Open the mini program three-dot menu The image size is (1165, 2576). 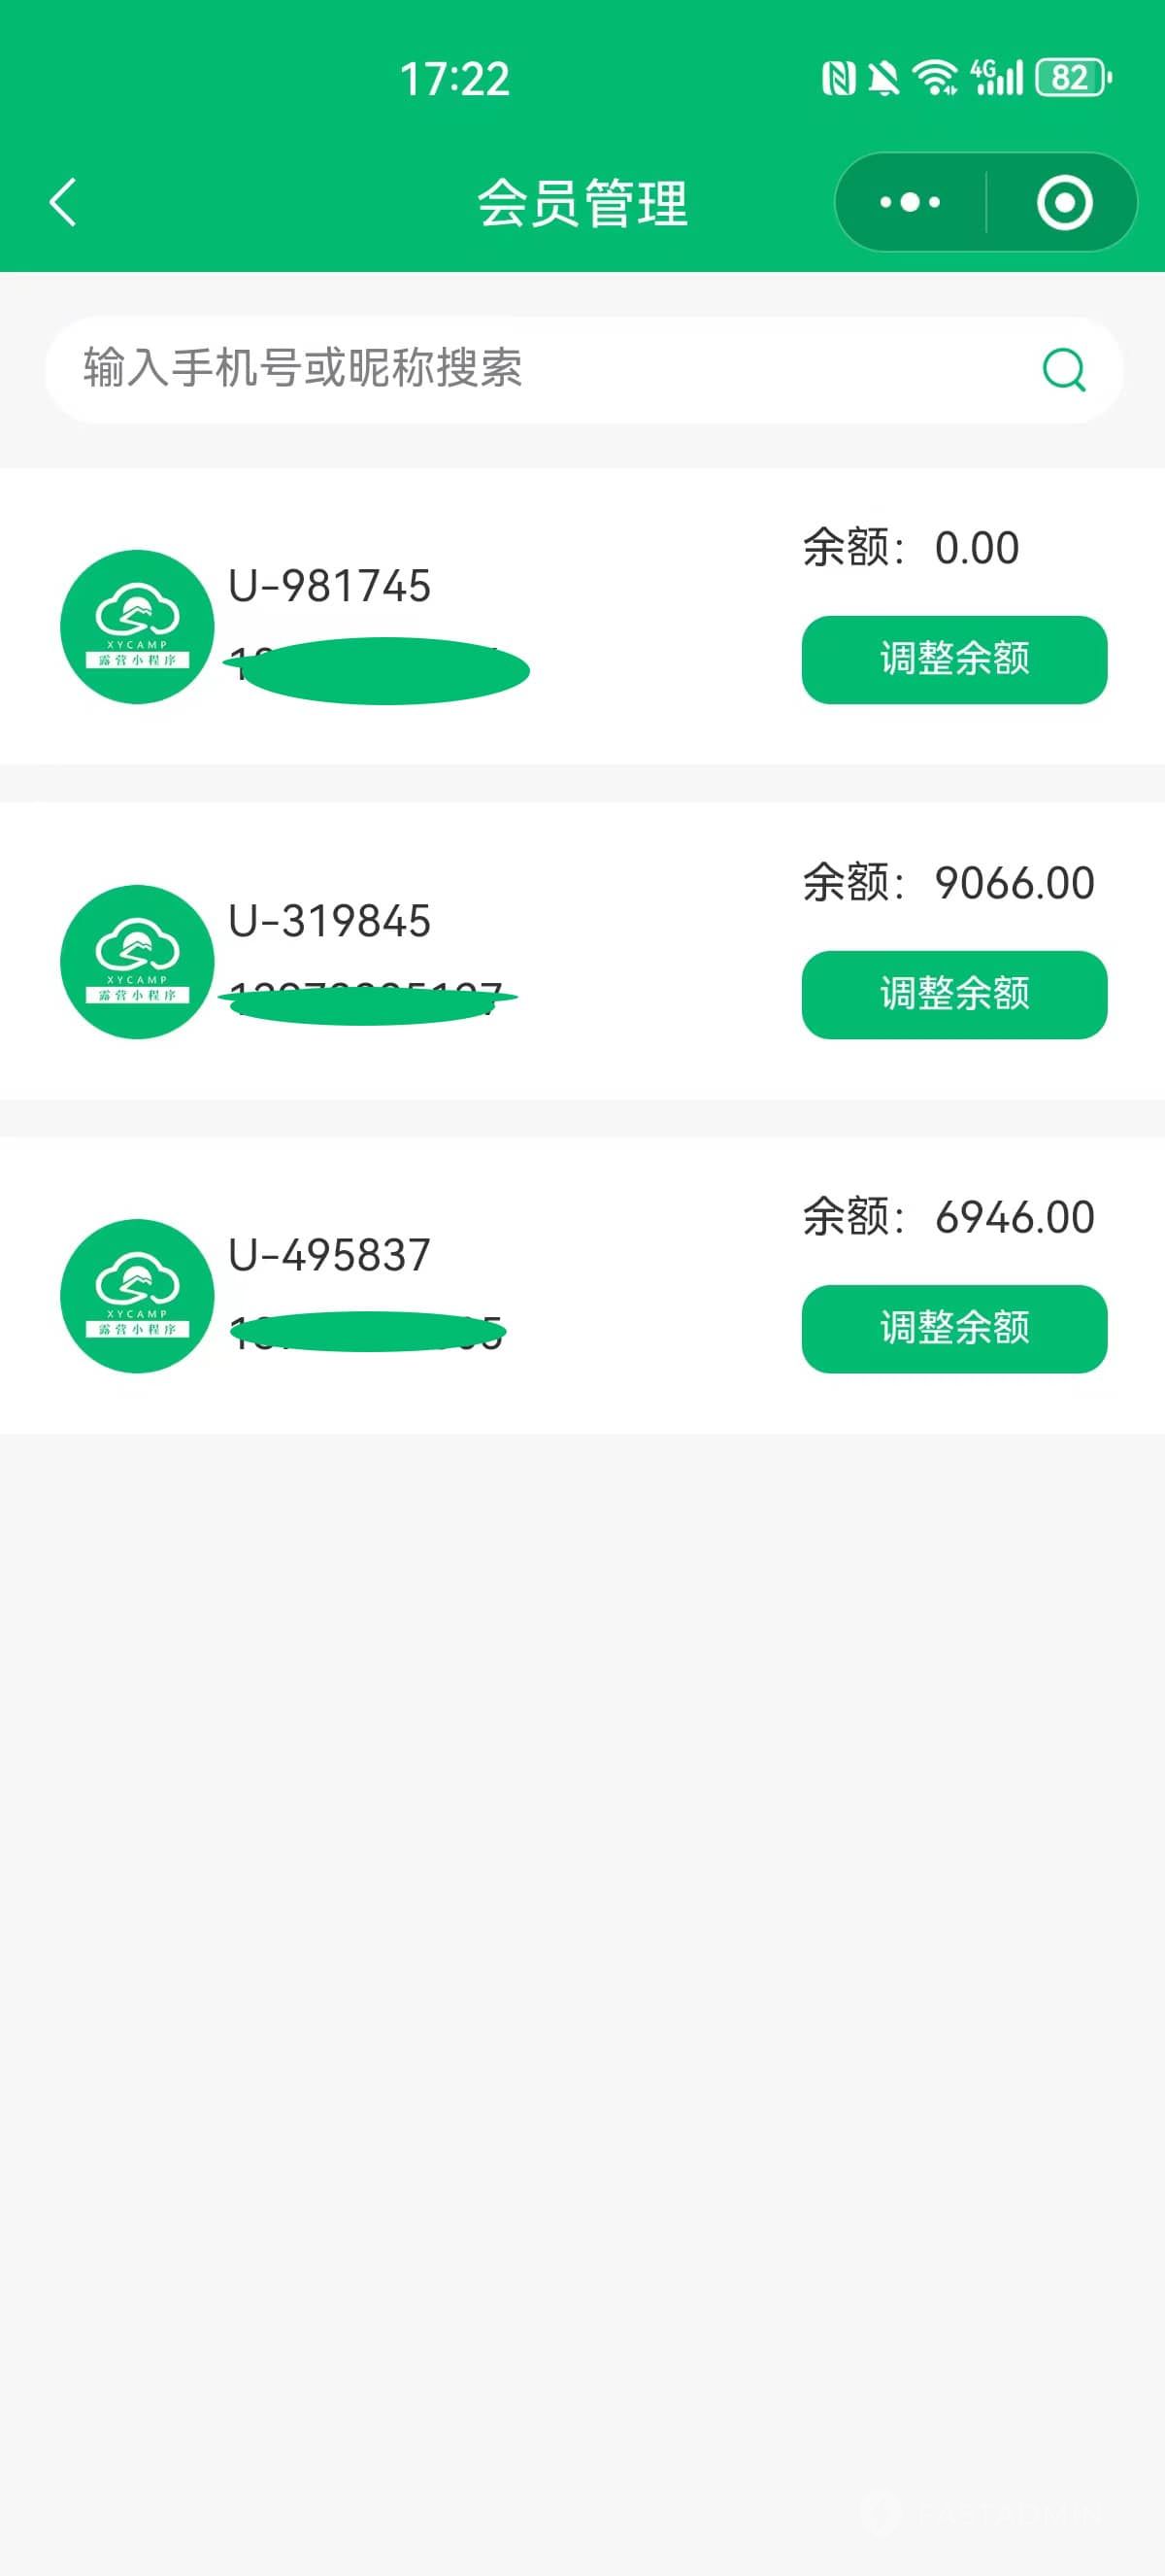pyautogui.click(x=910, y=202)
